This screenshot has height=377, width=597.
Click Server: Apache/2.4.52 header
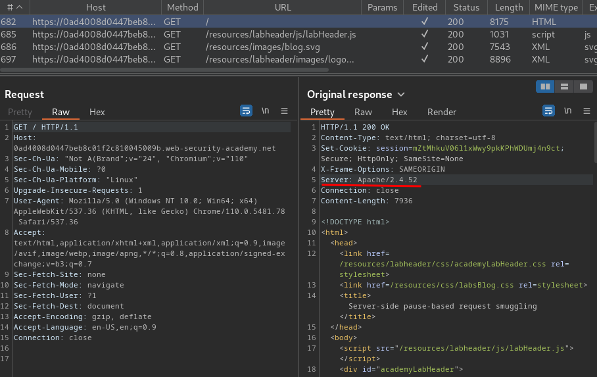(369, 180)
